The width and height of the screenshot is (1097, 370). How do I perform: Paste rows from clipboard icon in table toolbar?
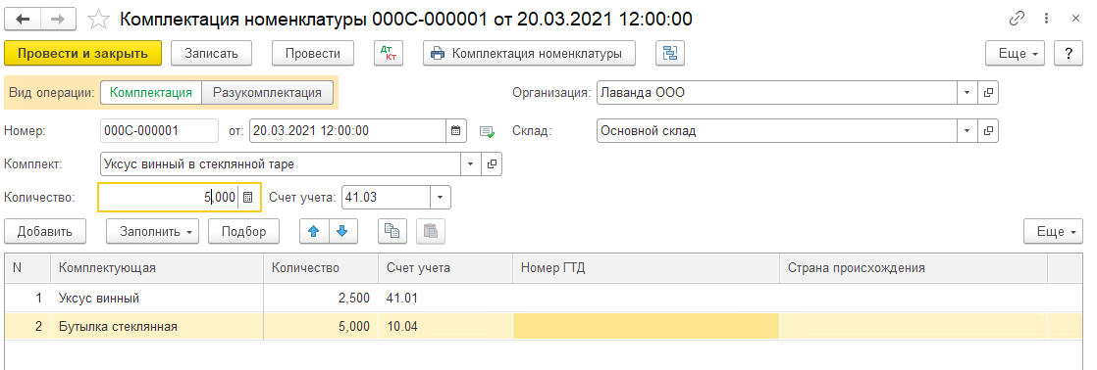click(431, 232)
